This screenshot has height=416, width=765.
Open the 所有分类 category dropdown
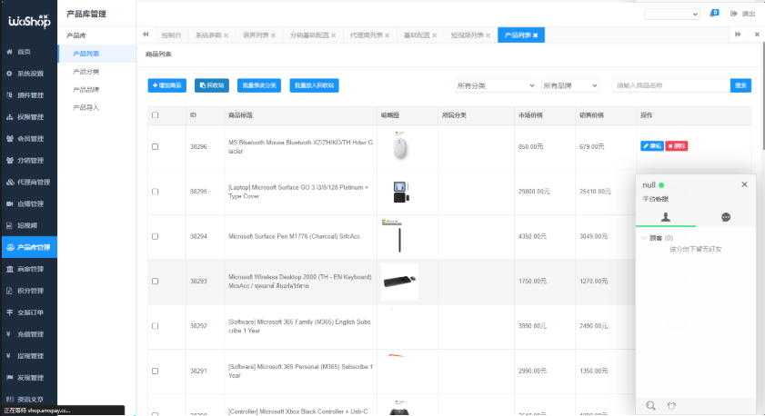point(495,85)
